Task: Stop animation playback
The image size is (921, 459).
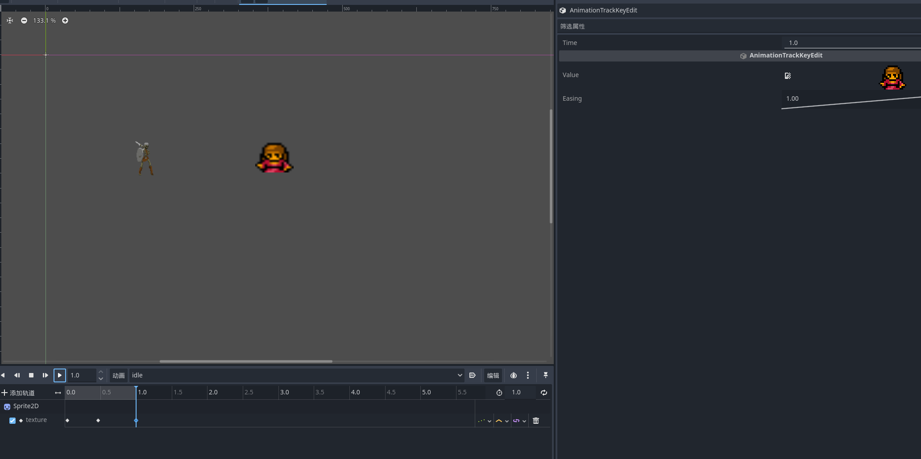Action: click(x=31, y=375)
